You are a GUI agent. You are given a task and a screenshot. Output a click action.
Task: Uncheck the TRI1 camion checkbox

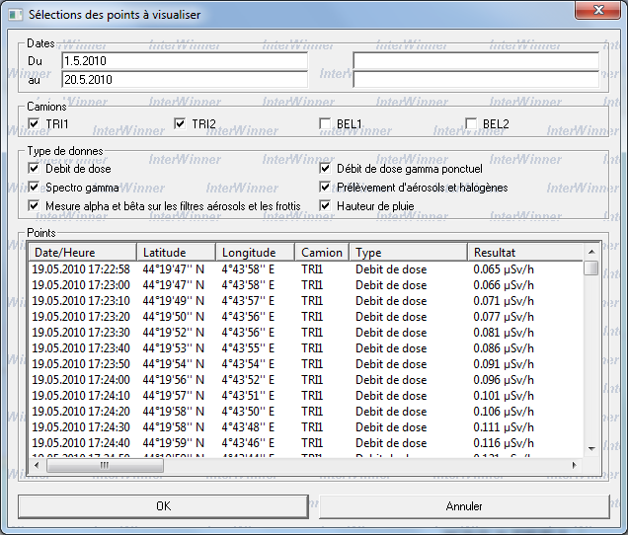click(x=36, y=123)
